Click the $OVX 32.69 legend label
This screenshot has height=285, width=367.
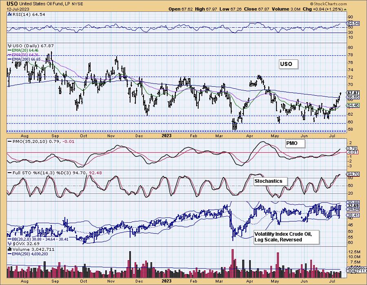coord(26,243)
